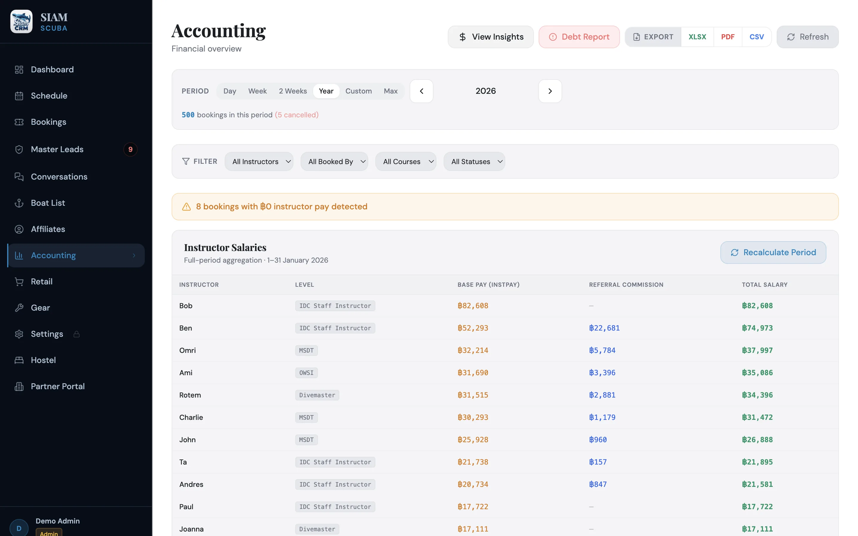Click Charlie's base pay ฿30,293

tap(472, 417)
